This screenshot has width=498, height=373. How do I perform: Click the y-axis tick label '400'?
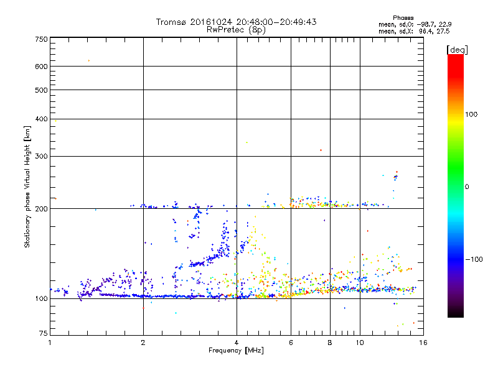point(42,119)
